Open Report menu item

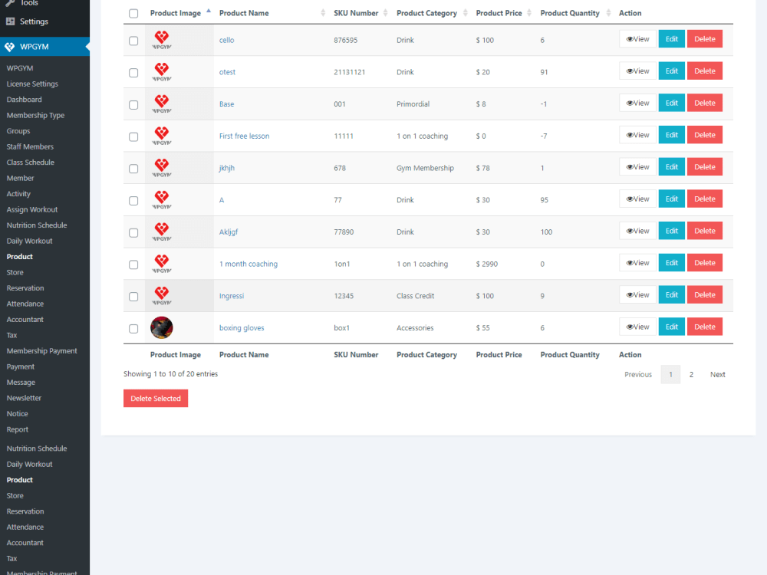(18, 430)
